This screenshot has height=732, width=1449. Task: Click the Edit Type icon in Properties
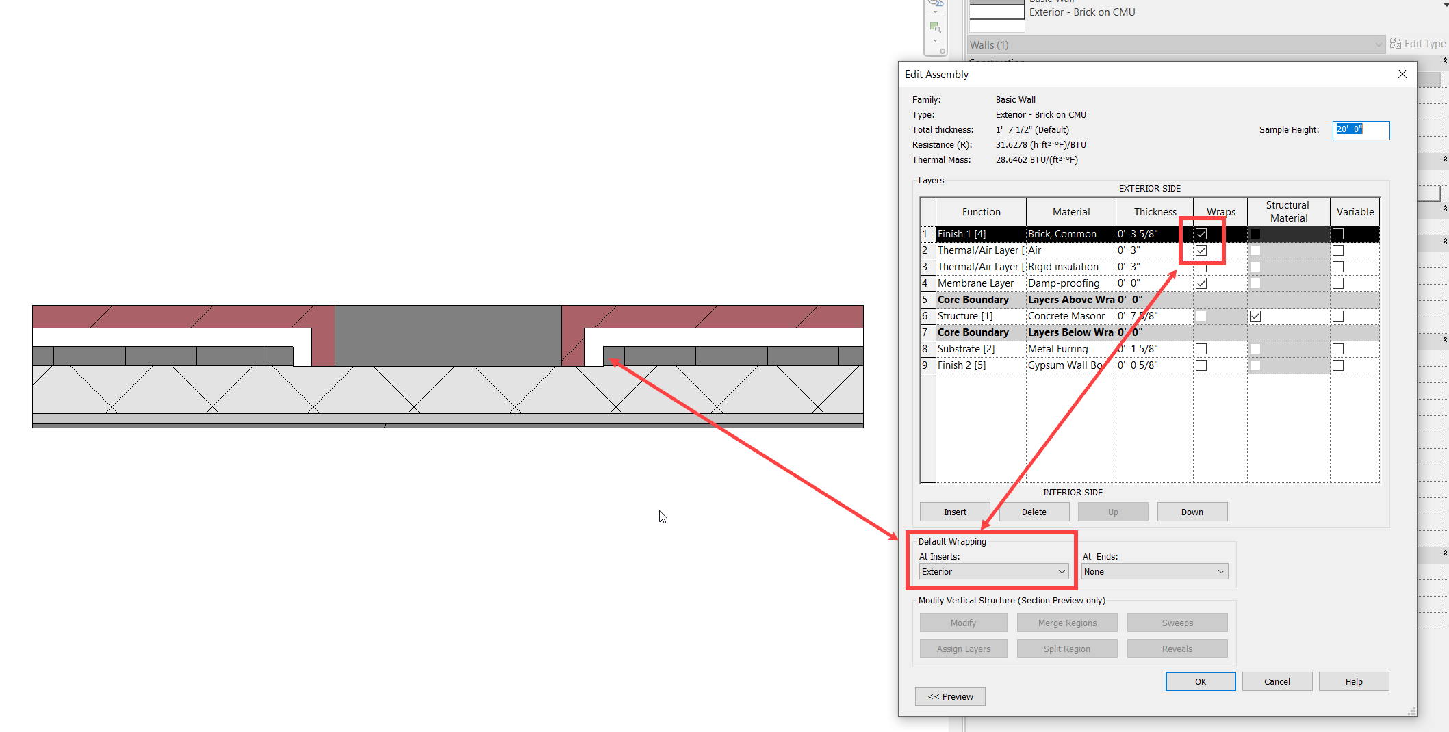pos(1396,43)
